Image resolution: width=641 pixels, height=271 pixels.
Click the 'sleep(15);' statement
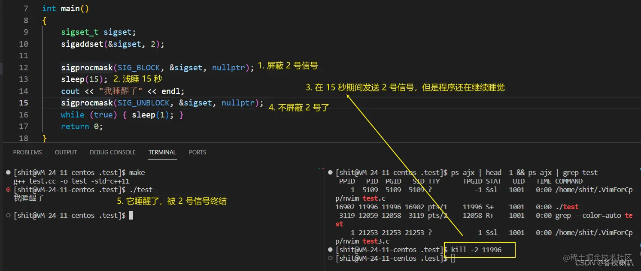(85, 79)
